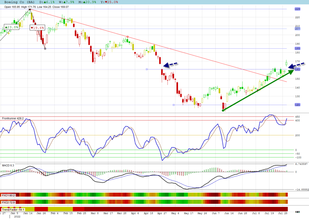
Task: Select the 121 level line's left endpoint handle
Action: tap(174, 105)
